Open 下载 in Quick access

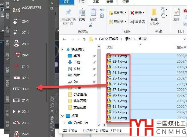pyautogui.click(x=74, y=62)
